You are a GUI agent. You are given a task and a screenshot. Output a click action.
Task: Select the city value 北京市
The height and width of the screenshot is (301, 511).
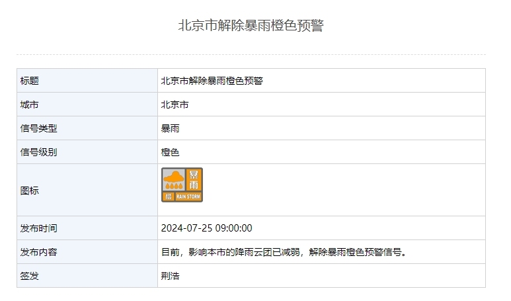[175, 105]
